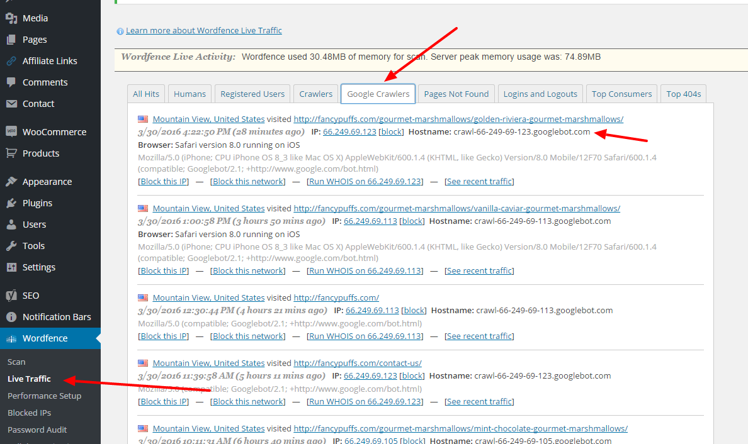Block this IP for 66.249.69.123 first entry
The height and width of the screenshot is (444, 748).
click(x=164, y=181)
